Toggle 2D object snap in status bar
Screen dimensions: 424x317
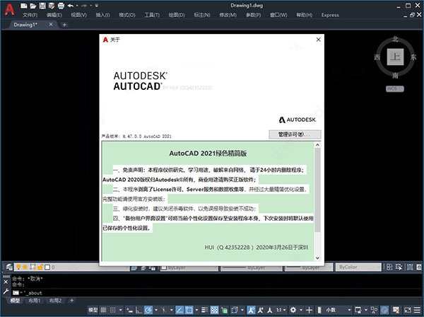(x=189, y=310)
